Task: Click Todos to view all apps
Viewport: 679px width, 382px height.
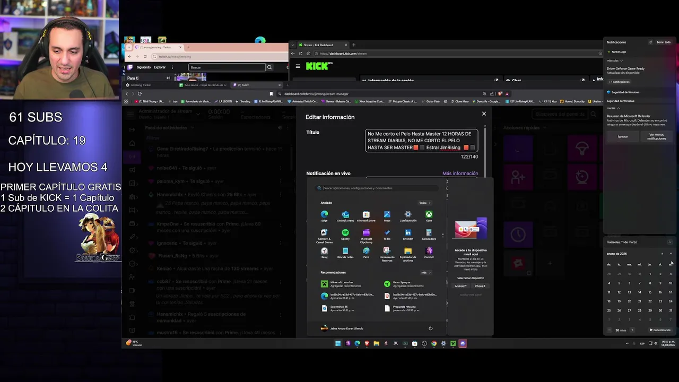Action: pos(425,203)
